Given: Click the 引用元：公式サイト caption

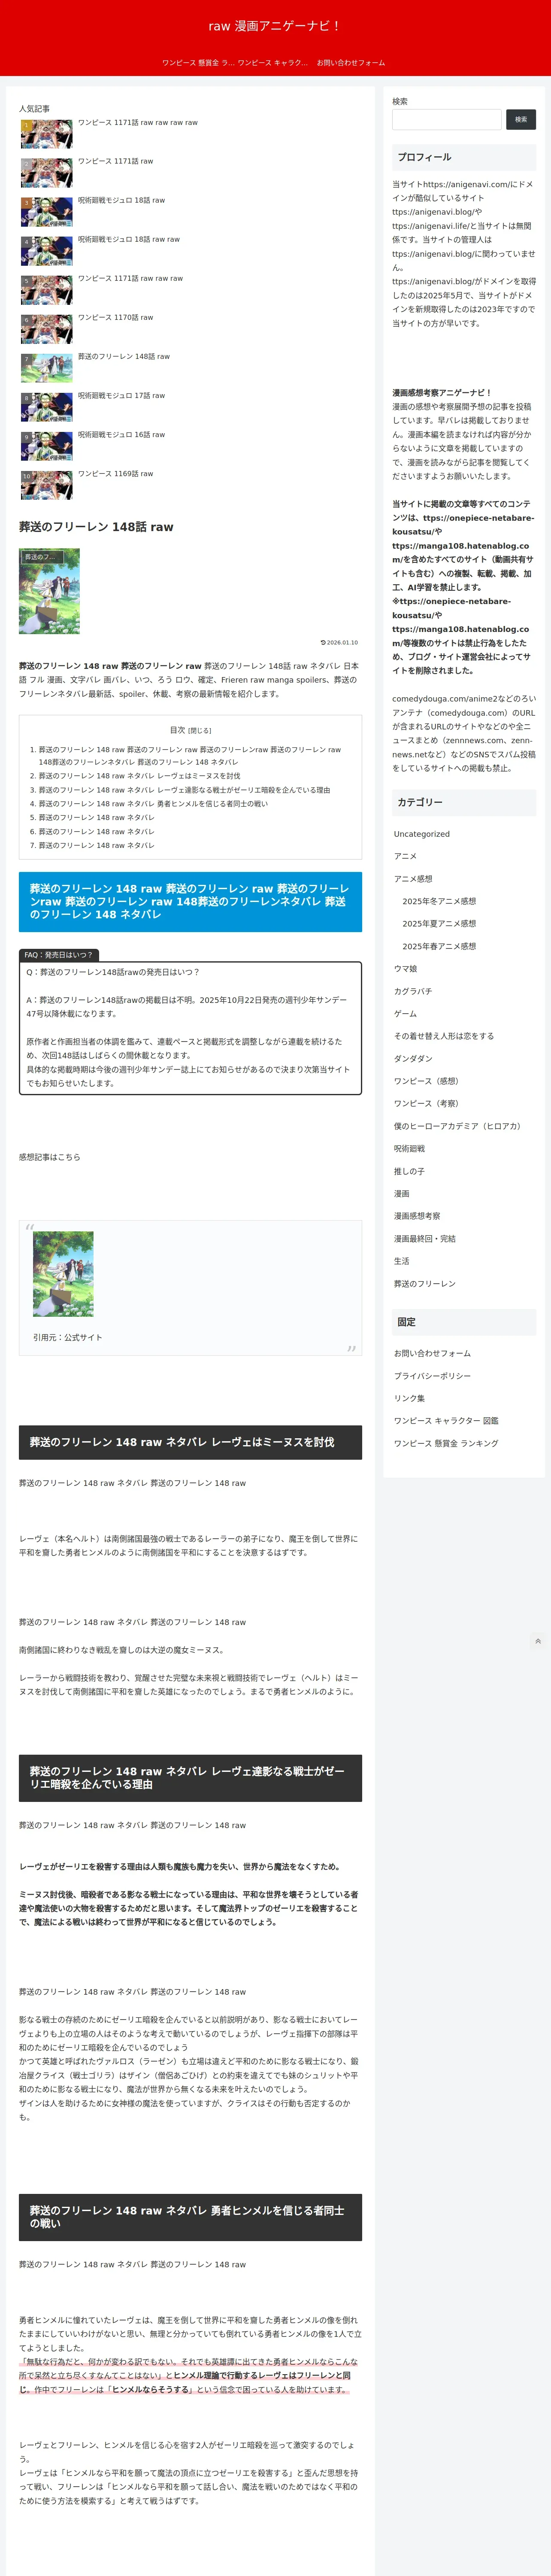Looking at the screenshot, I should pos(67,1338).
